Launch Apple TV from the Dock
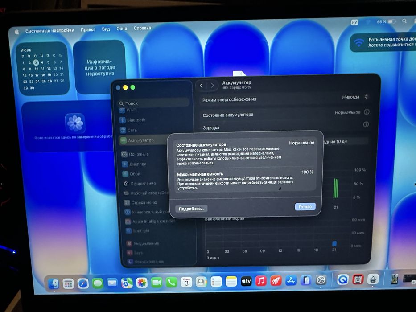The image size is (416, 312). pyautogui.click(x=246, y=281)
